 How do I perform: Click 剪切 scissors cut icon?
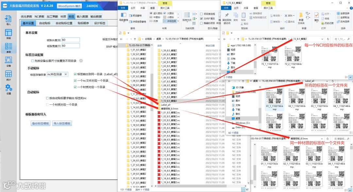pos(242,23)
